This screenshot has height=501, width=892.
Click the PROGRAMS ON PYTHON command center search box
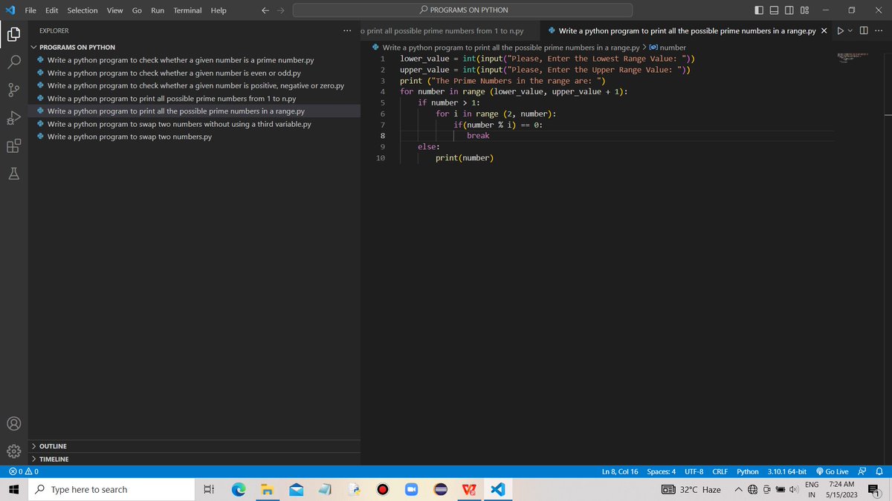click(x=462, y=10)
